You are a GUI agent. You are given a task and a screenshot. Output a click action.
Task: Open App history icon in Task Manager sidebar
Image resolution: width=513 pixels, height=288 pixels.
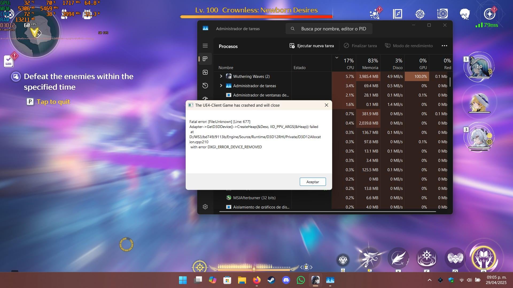pyautogui.click(x=205, y=85)
